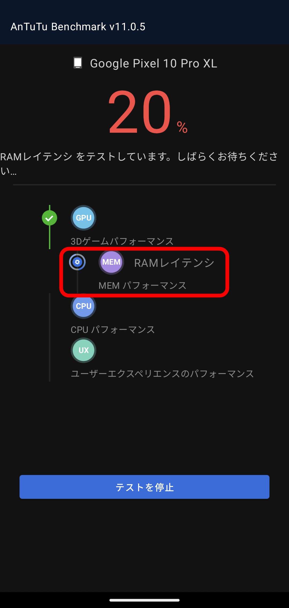Click the large red 20 progress number
The image size is (289, 608).
(x=140, y=112)
